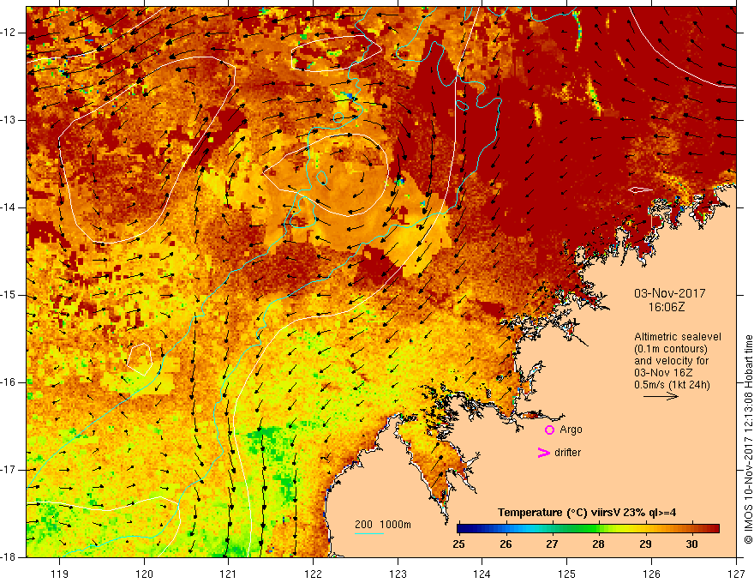Click the color bar label 25
This screenshot has width=754, height=583.
[459, 544]
